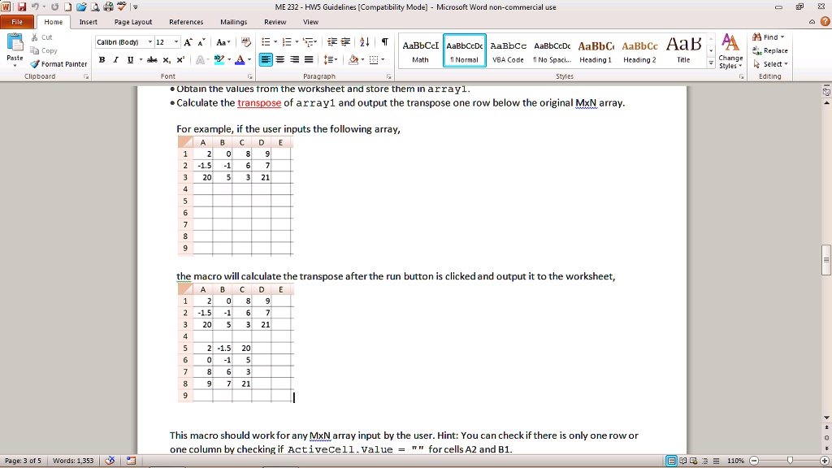Open the font color dropdown arrow

249,60
